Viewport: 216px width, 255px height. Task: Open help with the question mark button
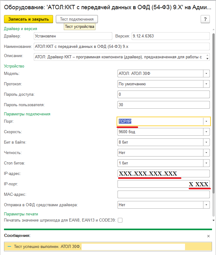point(205,19)
